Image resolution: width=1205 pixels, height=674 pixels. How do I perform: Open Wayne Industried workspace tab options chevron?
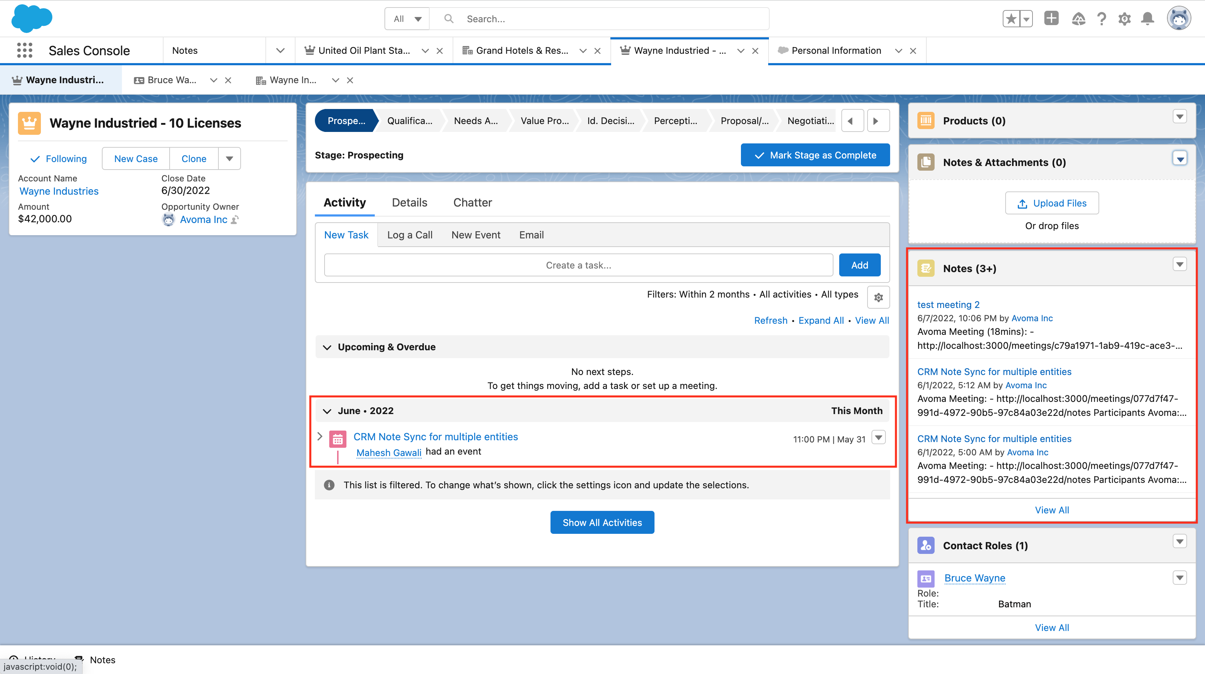point(741,51)
